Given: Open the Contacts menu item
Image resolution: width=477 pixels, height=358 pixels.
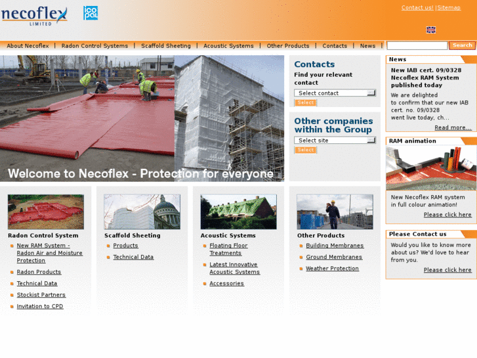Looking at the screenshot, I should pos(335,46).
